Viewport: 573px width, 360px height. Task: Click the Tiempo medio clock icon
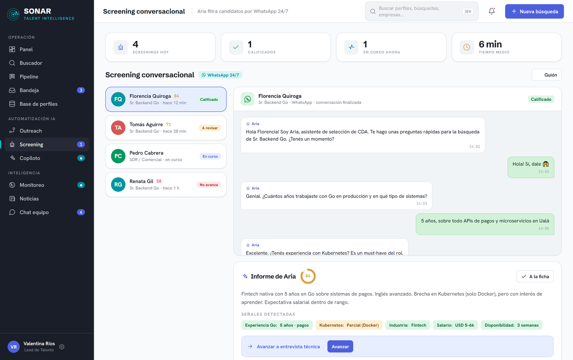point(467,47)
